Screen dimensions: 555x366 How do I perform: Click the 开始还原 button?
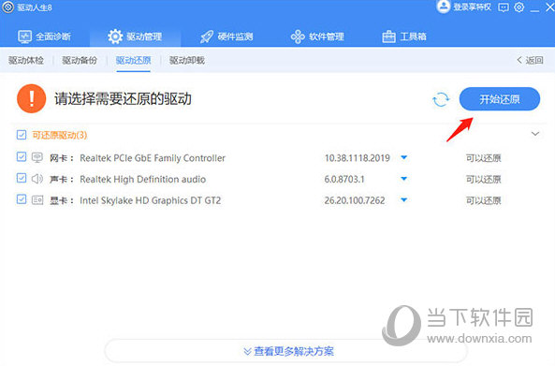500,99
